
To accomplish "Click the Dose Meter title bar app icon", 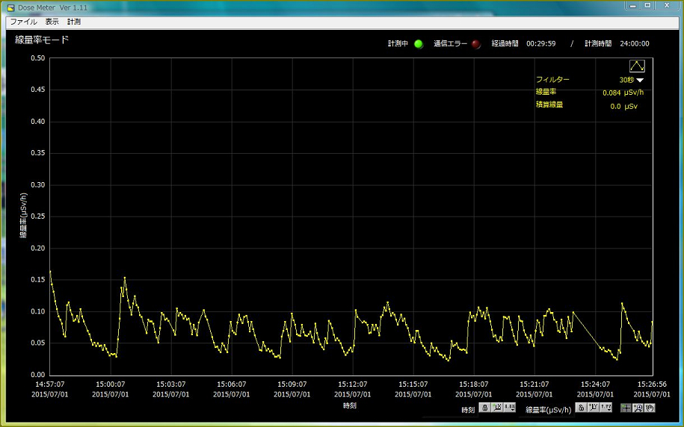I will point(10,7).
